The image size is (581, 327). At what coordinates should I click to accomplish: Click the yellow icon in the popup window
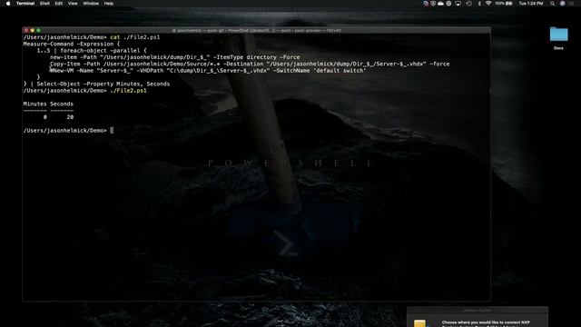pyautogui.click(x=419, y=323)
